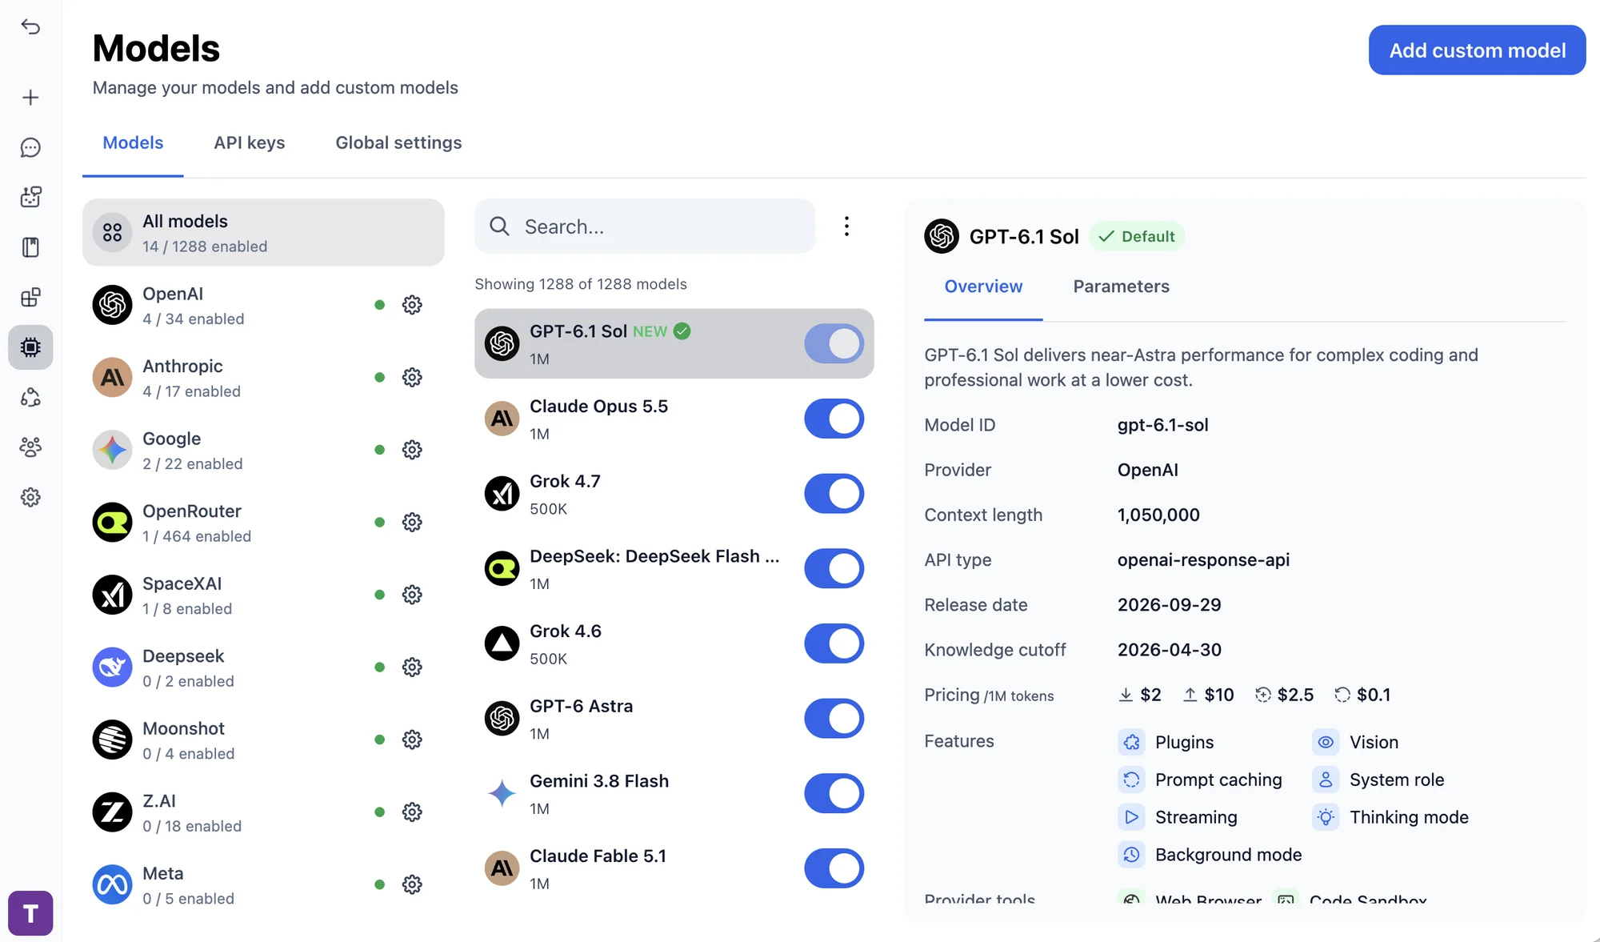Open the sidebar settings gear icon
1600x942 pixels.
pos(30,497)
